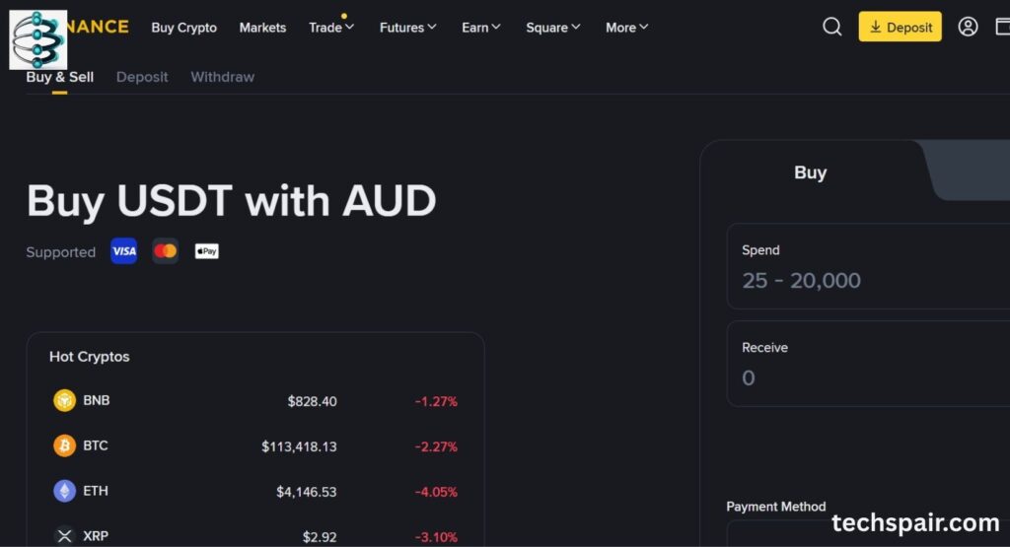The image size is (1010, 547).
Task: Open the More dropdown menu
Action: pos(627,28)
